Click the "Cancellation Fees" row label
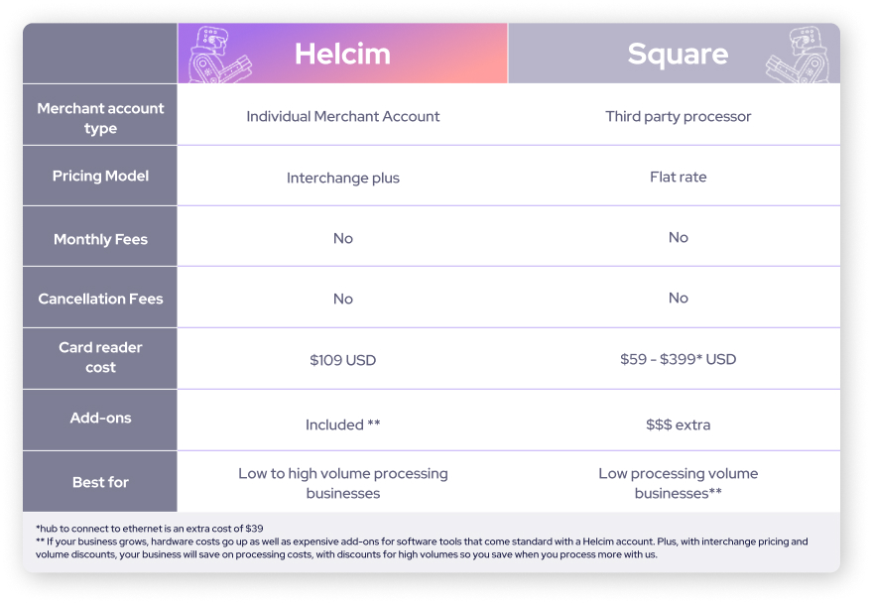Image resolution: width=871 pixels, height=604 pixels. [x=100, y=299]
